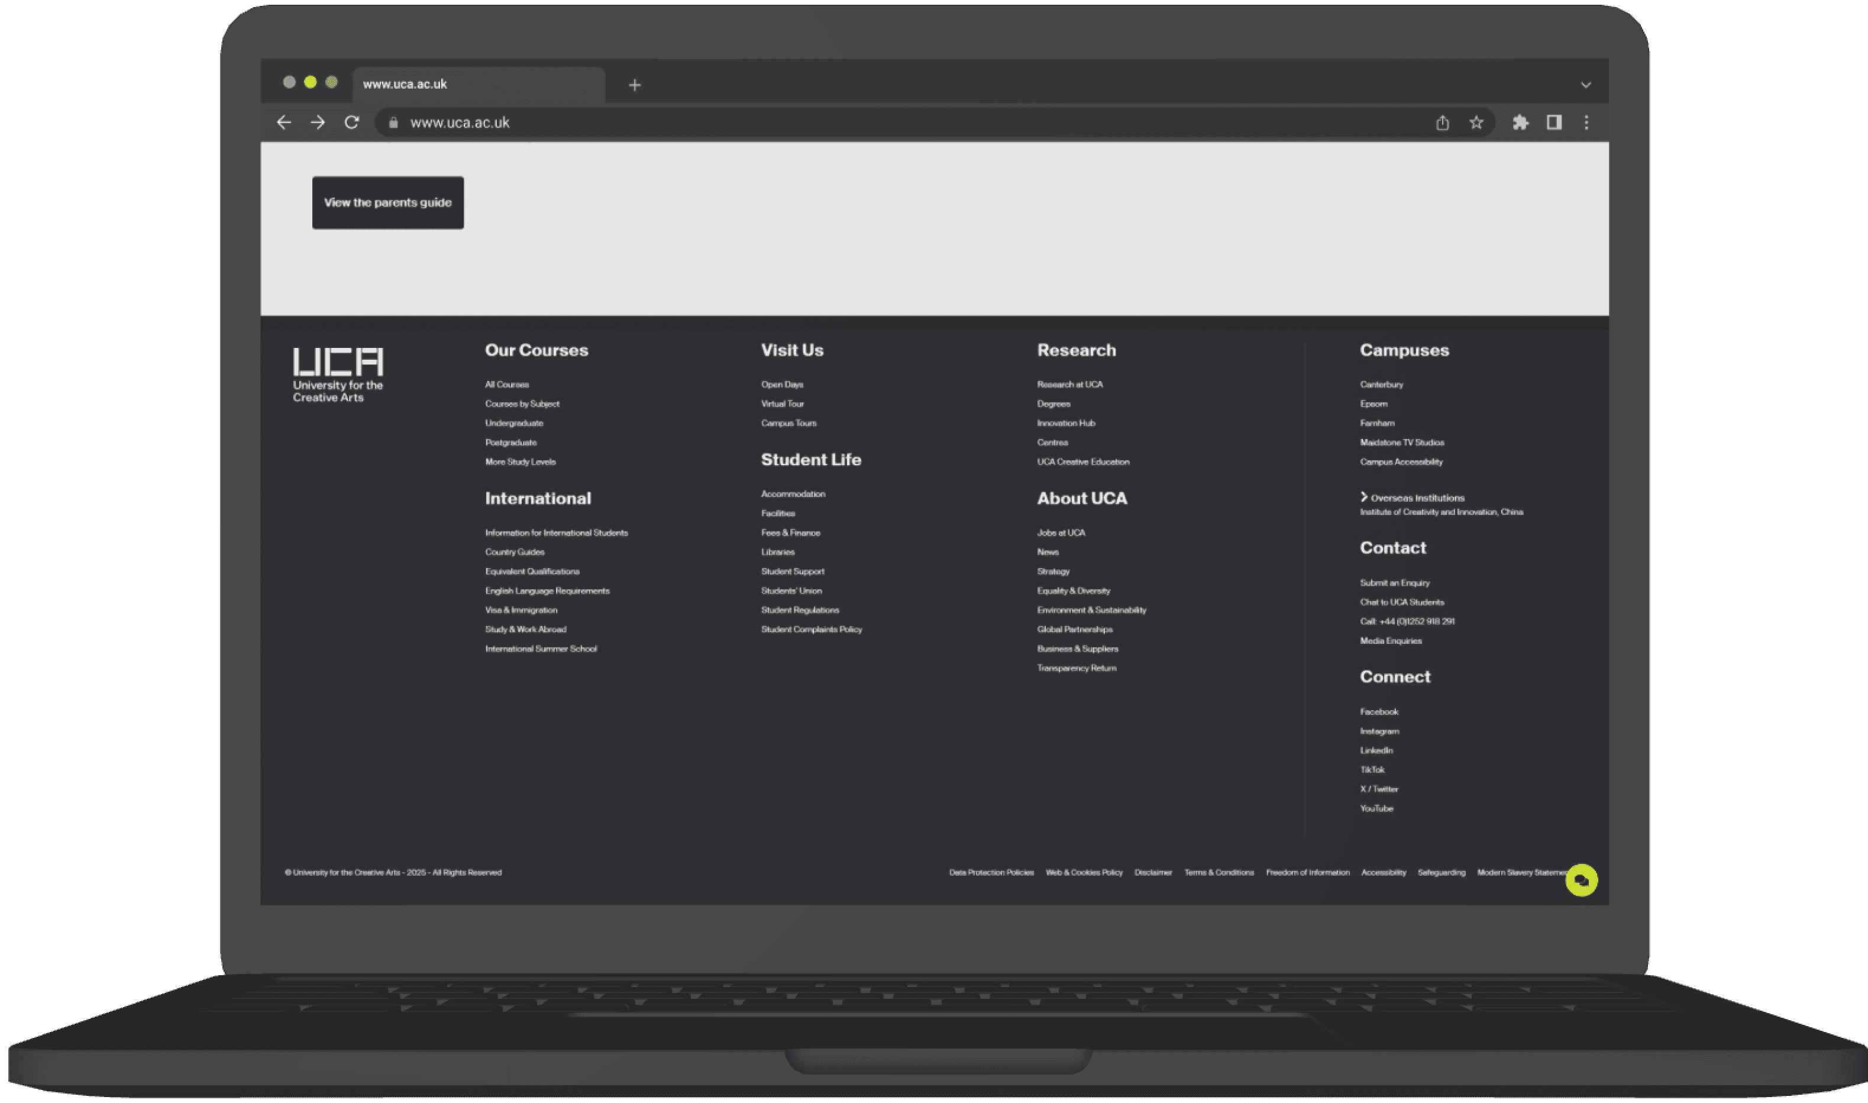Viewport: 1868px width, 1103px height.
Task: Reload the page with refresh icon
Action: tap(352, 122)
